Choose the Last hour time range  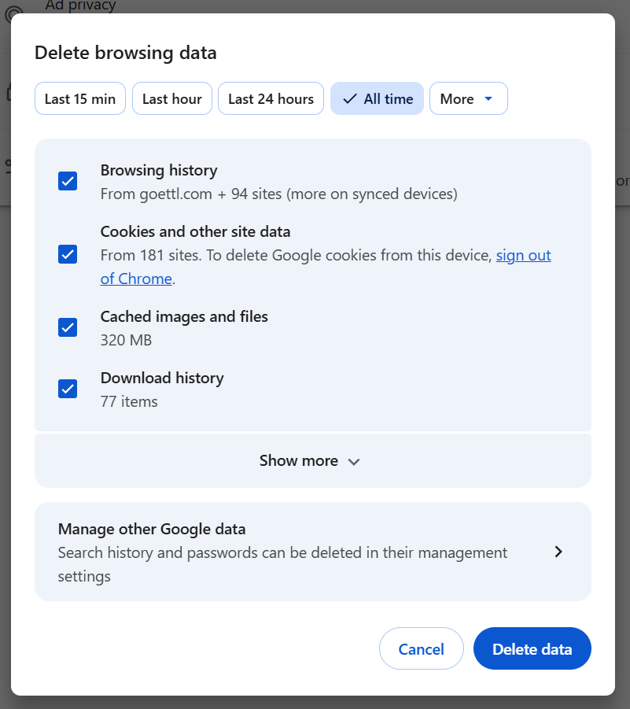172,99
